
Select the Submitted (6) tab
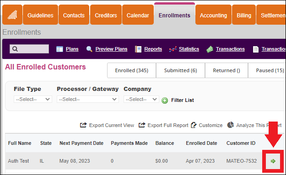181,70
